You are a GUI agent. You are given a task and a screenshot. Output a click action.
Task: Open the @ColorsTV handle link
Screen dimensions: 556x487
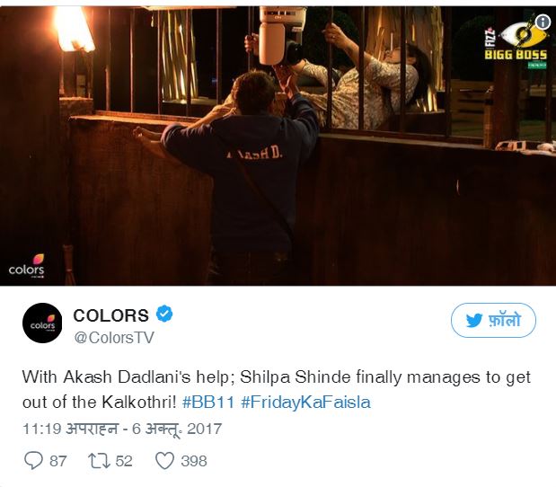(114, 338)
